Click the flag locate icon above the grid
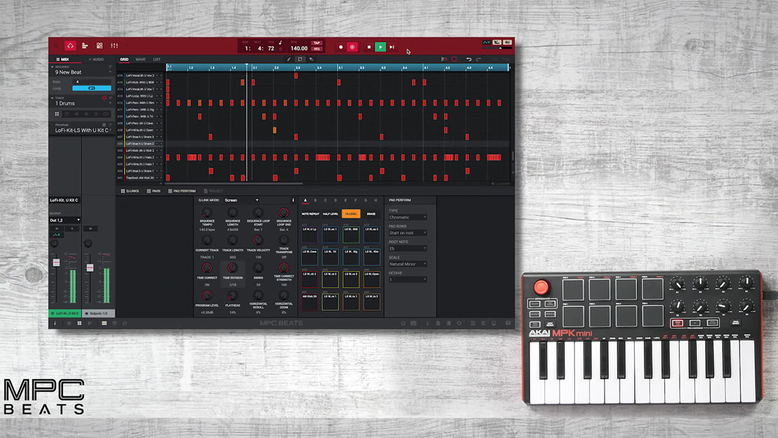 click(x=443, y=59)
